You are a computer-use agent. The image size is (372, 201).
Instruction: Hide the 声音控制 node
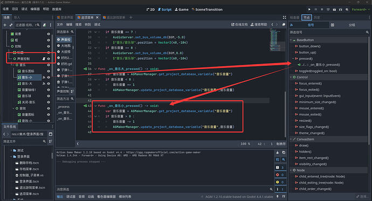coord(49,59)
